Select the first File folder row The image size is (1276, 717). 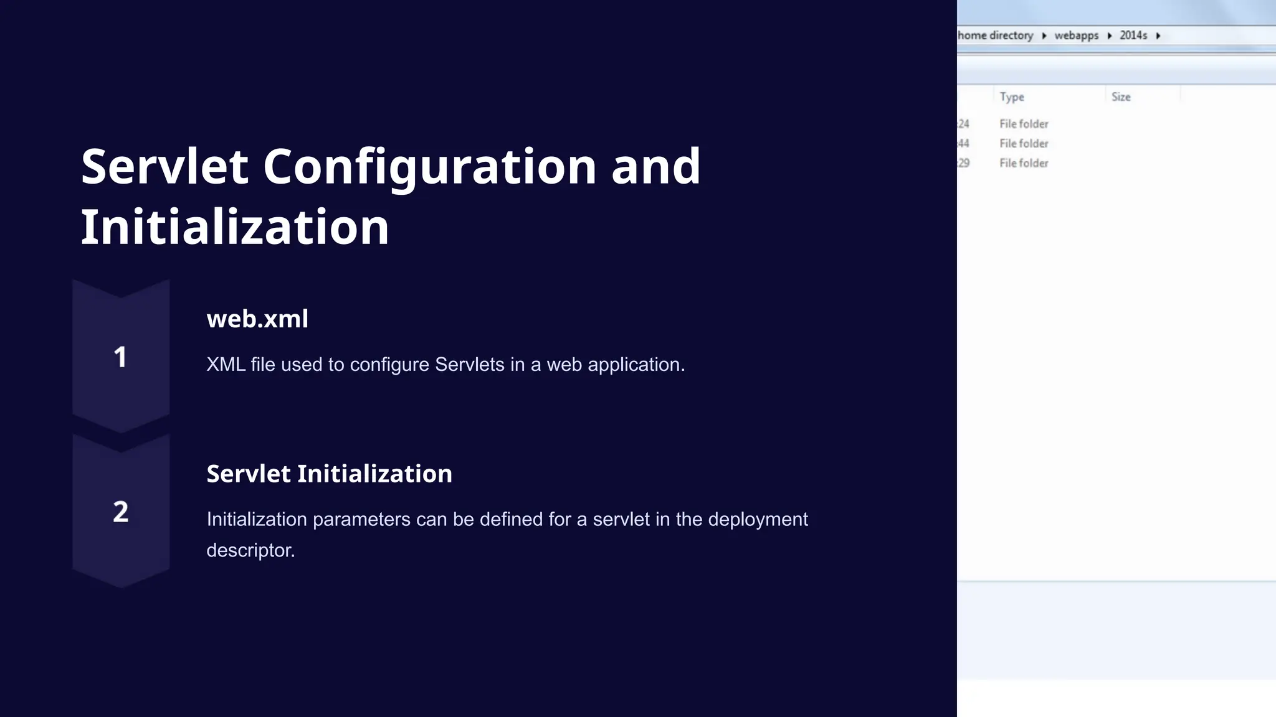click(x=1024, y=124)
